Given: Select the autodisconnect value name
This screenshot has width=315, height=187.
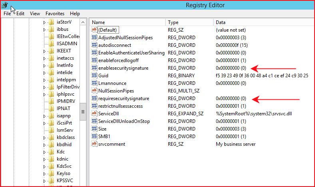Looking at the screenshot, I should click(x=115, y=45).
